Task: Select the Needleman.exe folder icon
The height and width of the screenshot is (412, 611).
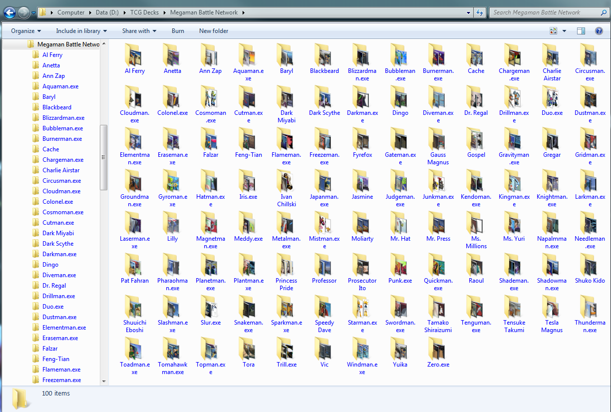Action: 590,222
